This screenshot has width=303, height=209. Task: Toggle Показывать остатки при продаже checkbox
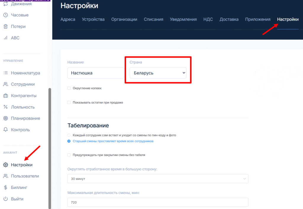[69, 103]
